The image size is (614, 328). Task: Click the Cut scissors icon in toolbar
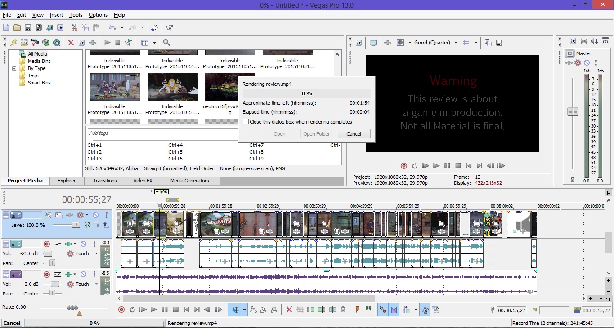pyautogui.click(x=75, y=28)
